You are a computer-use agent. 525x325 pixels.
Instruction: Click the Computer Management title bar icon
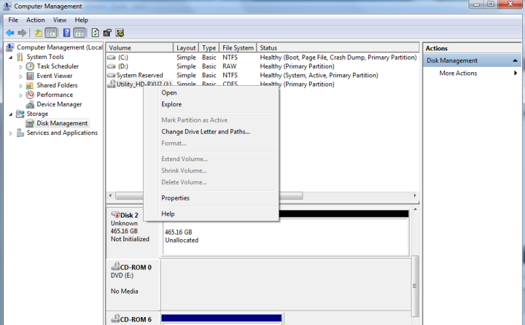click(7, 6)
